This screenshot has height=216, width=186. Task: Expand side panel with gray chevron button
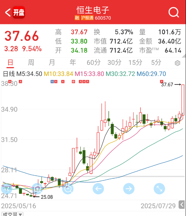[x=182, y=205]
